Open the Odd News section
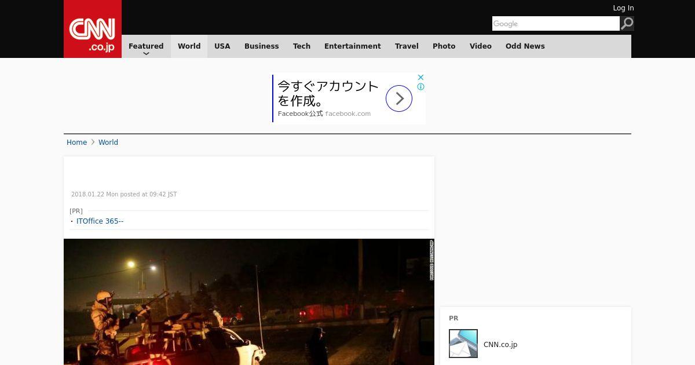The image size is (695, 365). tap(525, 46)
